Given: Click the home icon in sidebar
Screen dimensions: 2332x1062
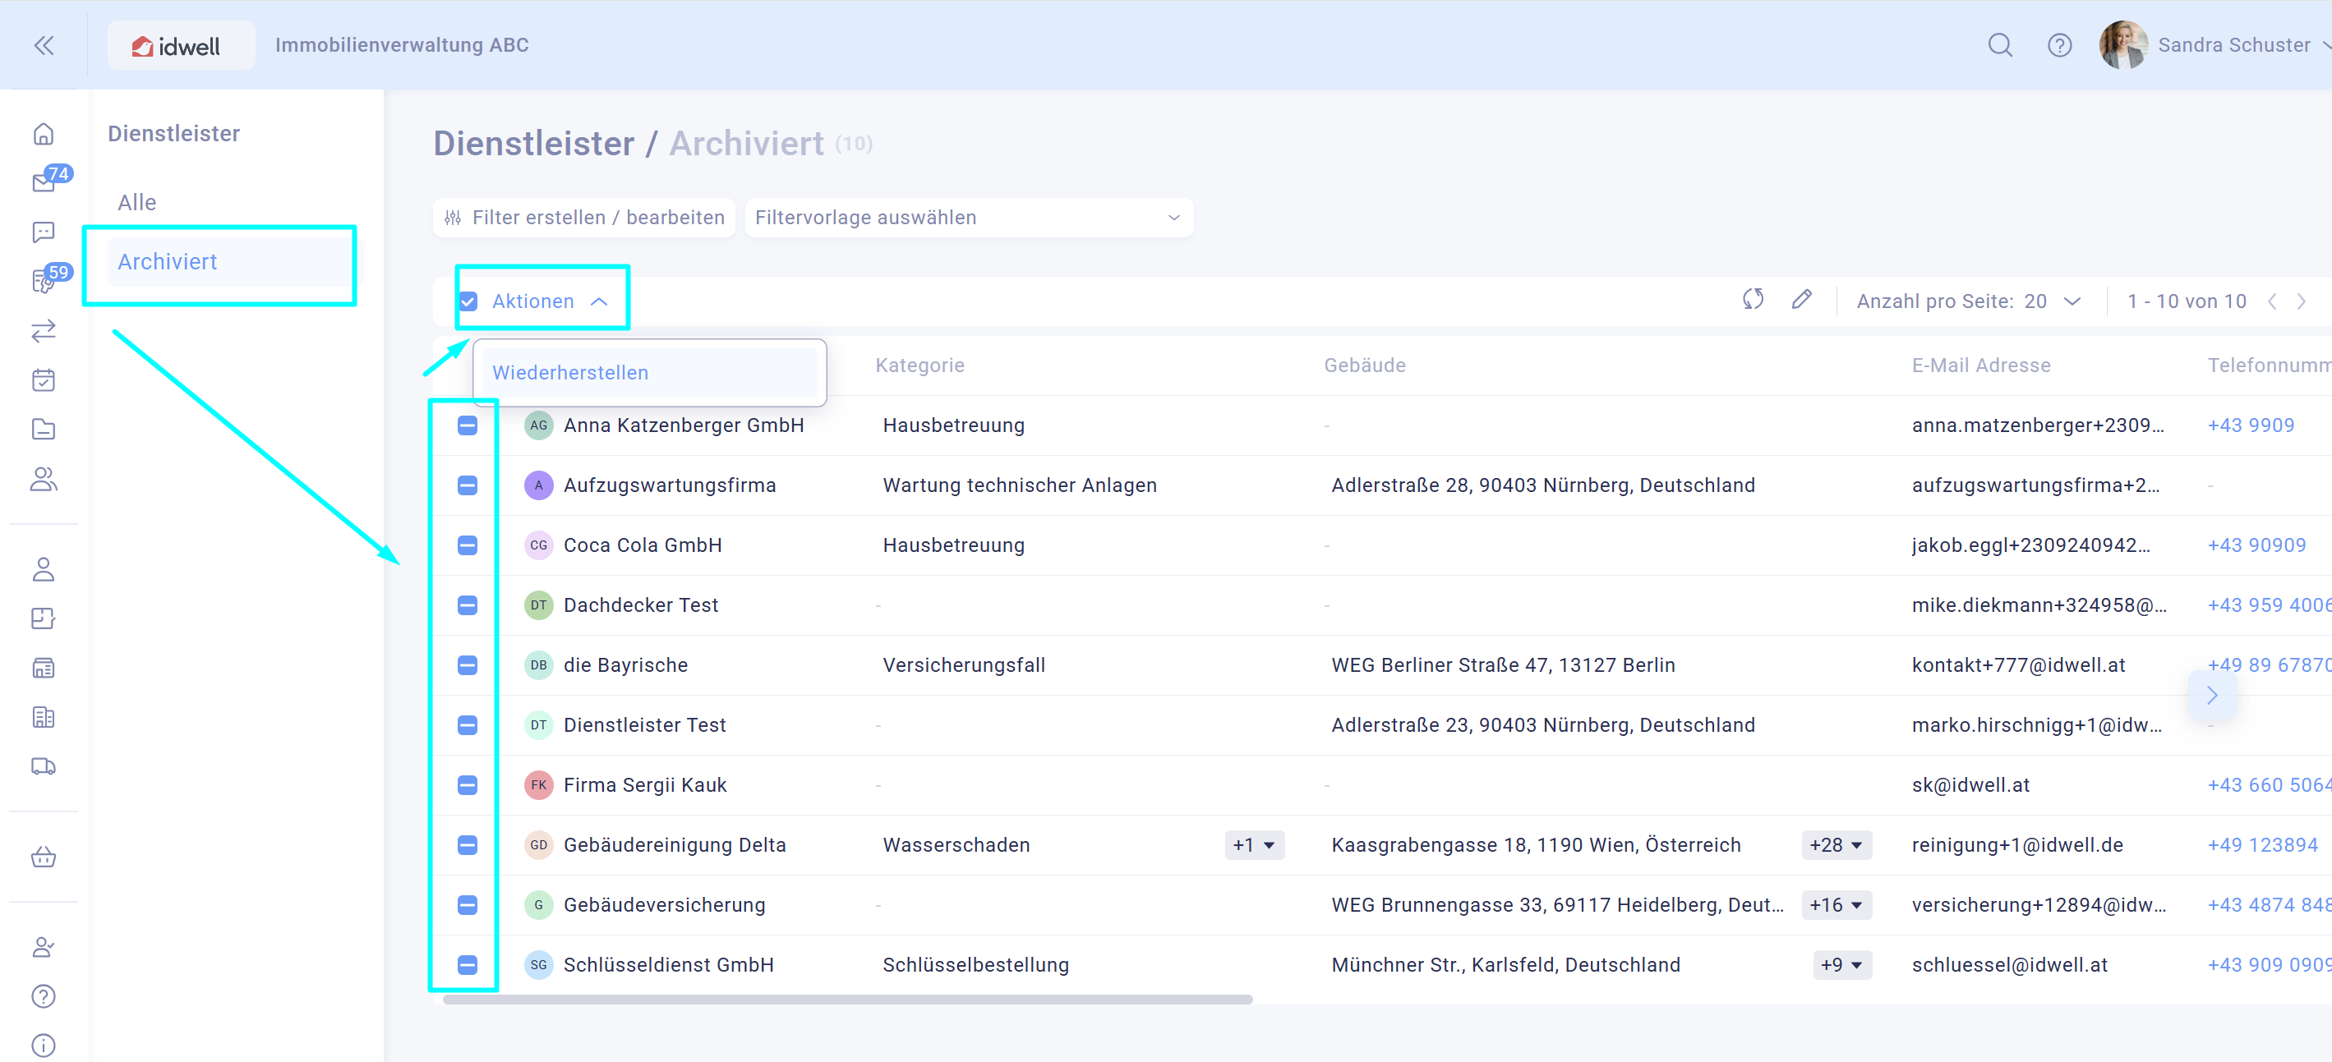Looking at the screenshot, I should (44, 134).
